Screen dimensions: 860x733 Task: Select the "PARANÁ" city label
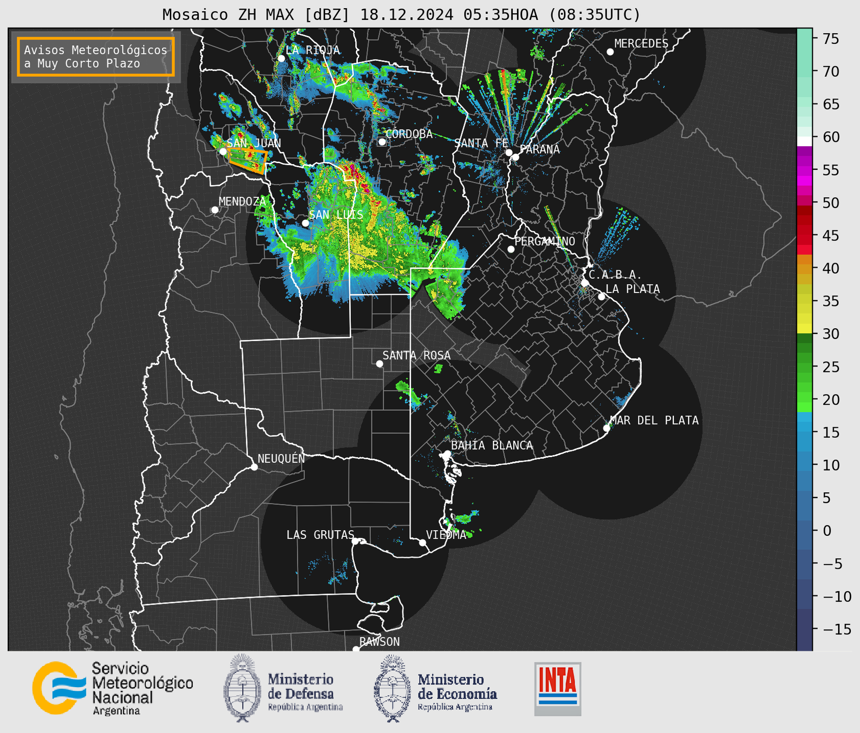(539, 149)
